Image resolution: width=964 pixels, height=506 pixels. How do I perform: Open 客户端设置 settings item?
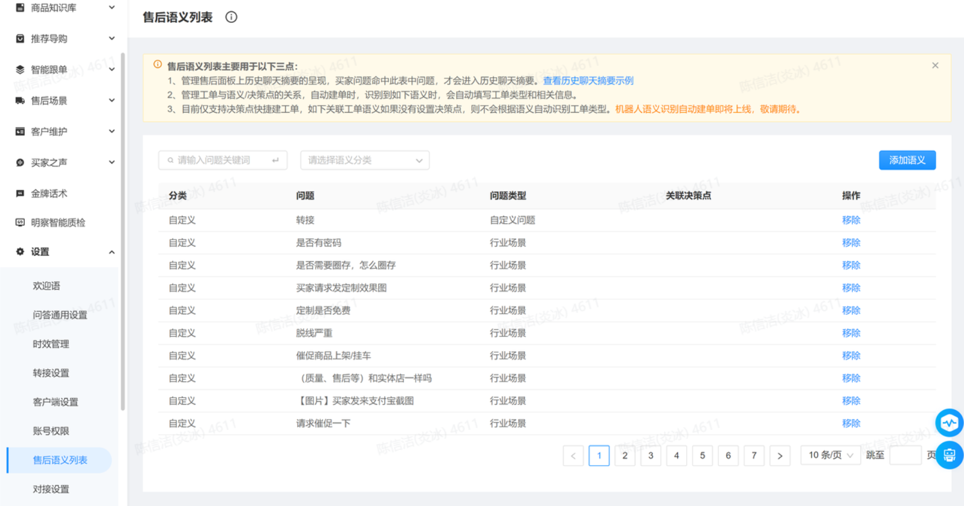[x=56, y=402]
